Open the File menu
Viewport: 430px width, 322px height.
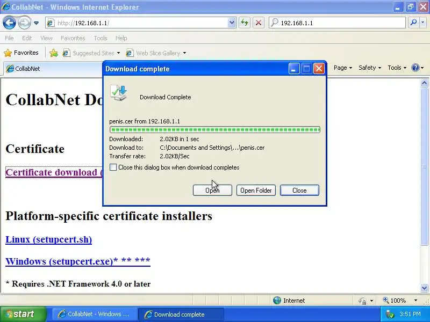pyautogui.click(x=9, y=38)
